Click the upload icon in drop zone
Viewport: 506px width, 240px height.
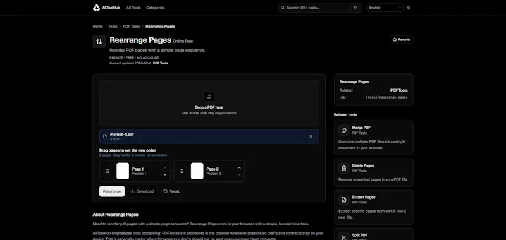click(x=209, y=97)
